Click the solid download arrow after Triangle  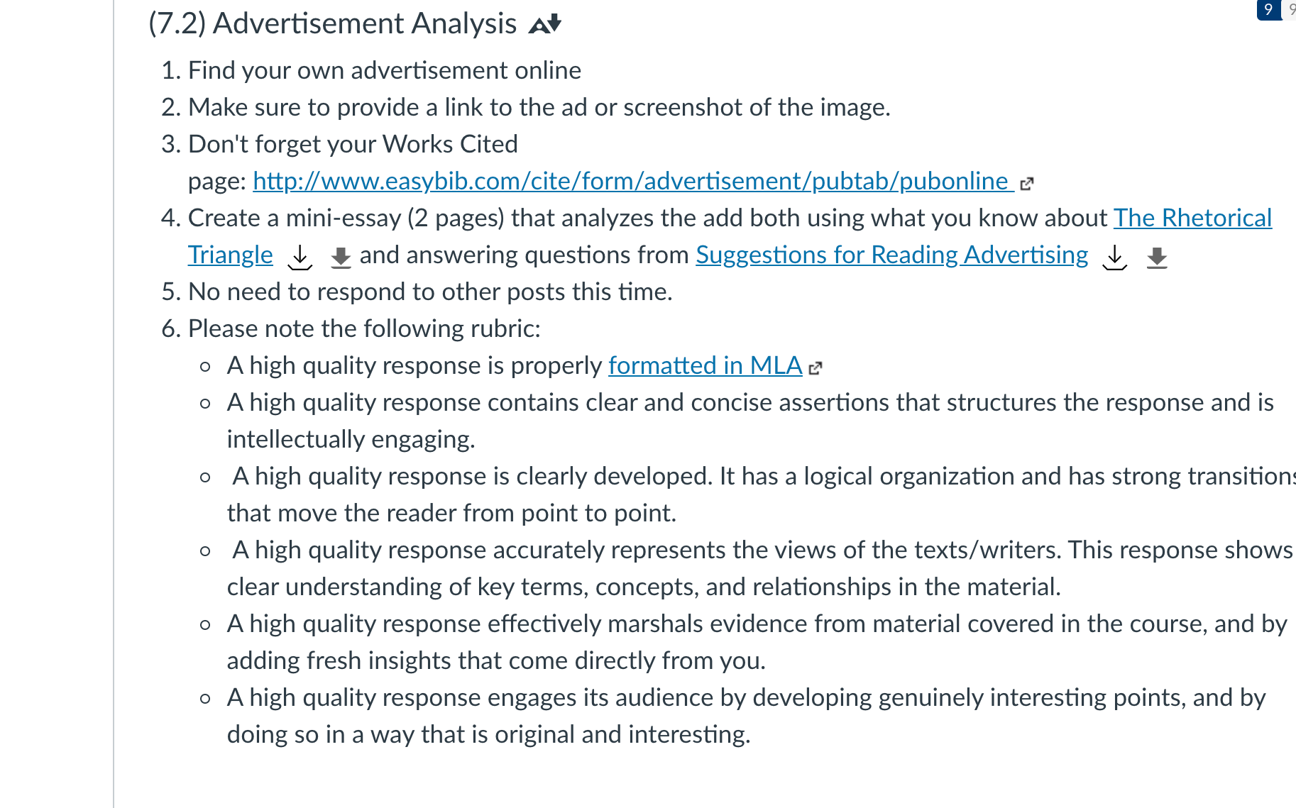pyautogui.click(x=341, y=258)
